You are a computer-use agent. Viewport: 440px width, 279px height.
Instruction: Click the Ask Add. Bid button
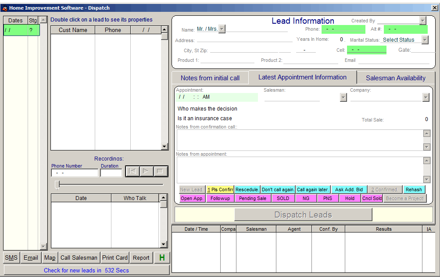[349, 190]
